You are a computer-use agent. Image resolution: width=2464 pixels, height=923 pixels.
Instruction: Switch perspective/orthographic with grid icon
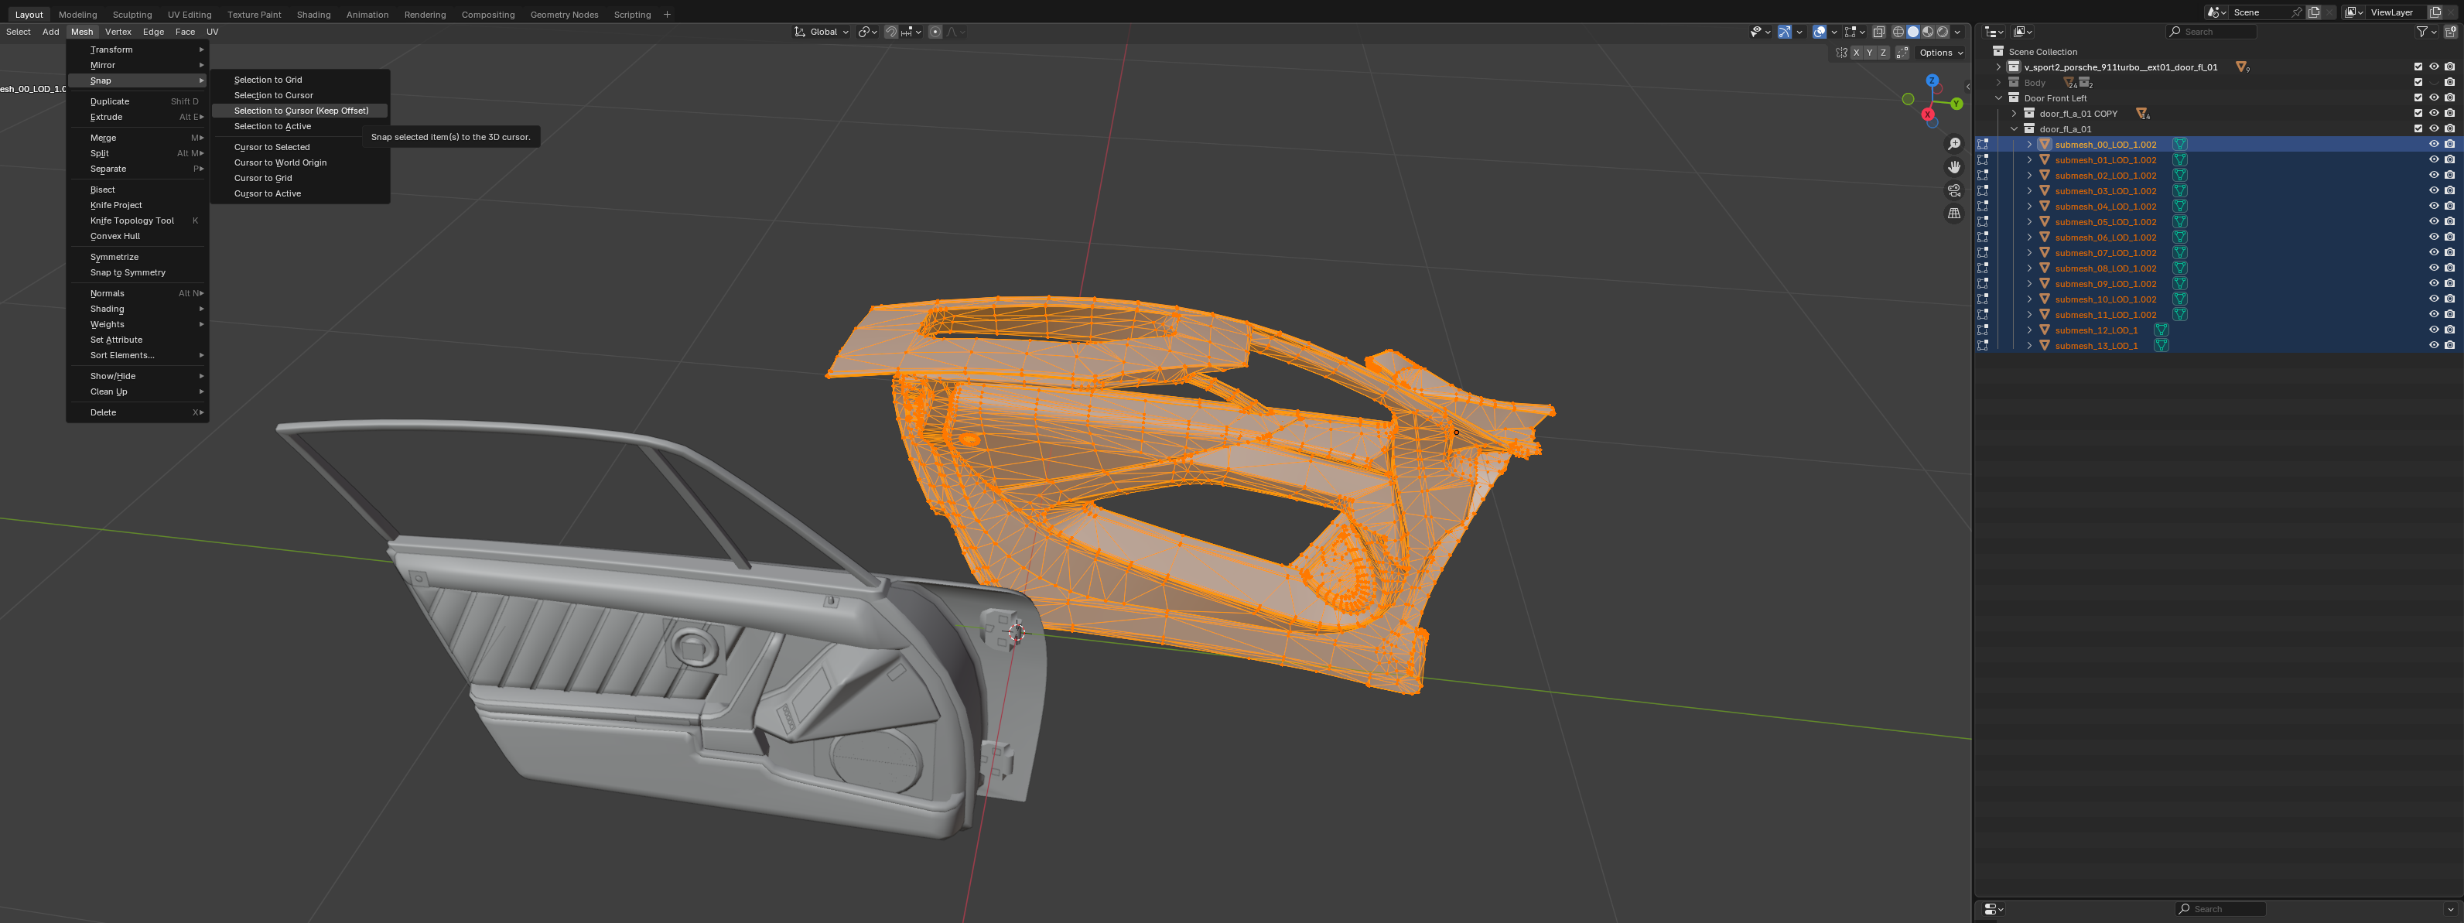pos(1954,214)
